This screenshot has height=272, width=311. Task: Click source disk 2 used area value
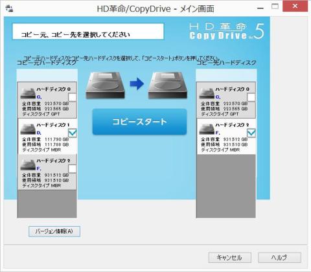tap(56, 181)
